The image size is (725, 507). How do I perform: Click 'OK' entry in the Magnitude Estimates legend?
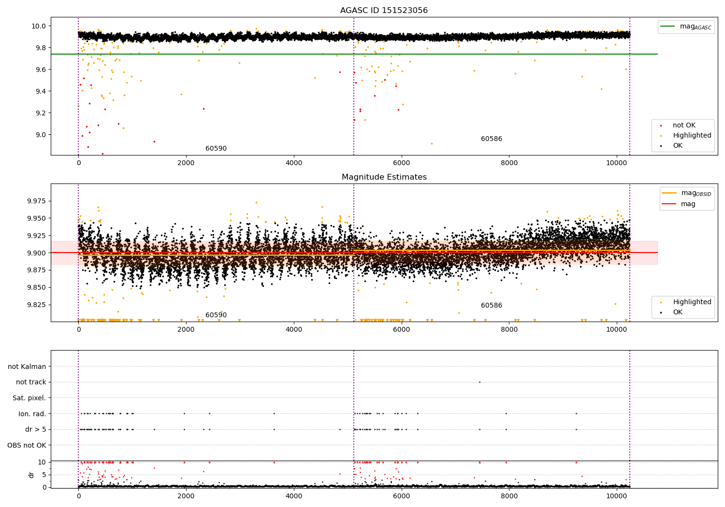[x=678, y=312]
